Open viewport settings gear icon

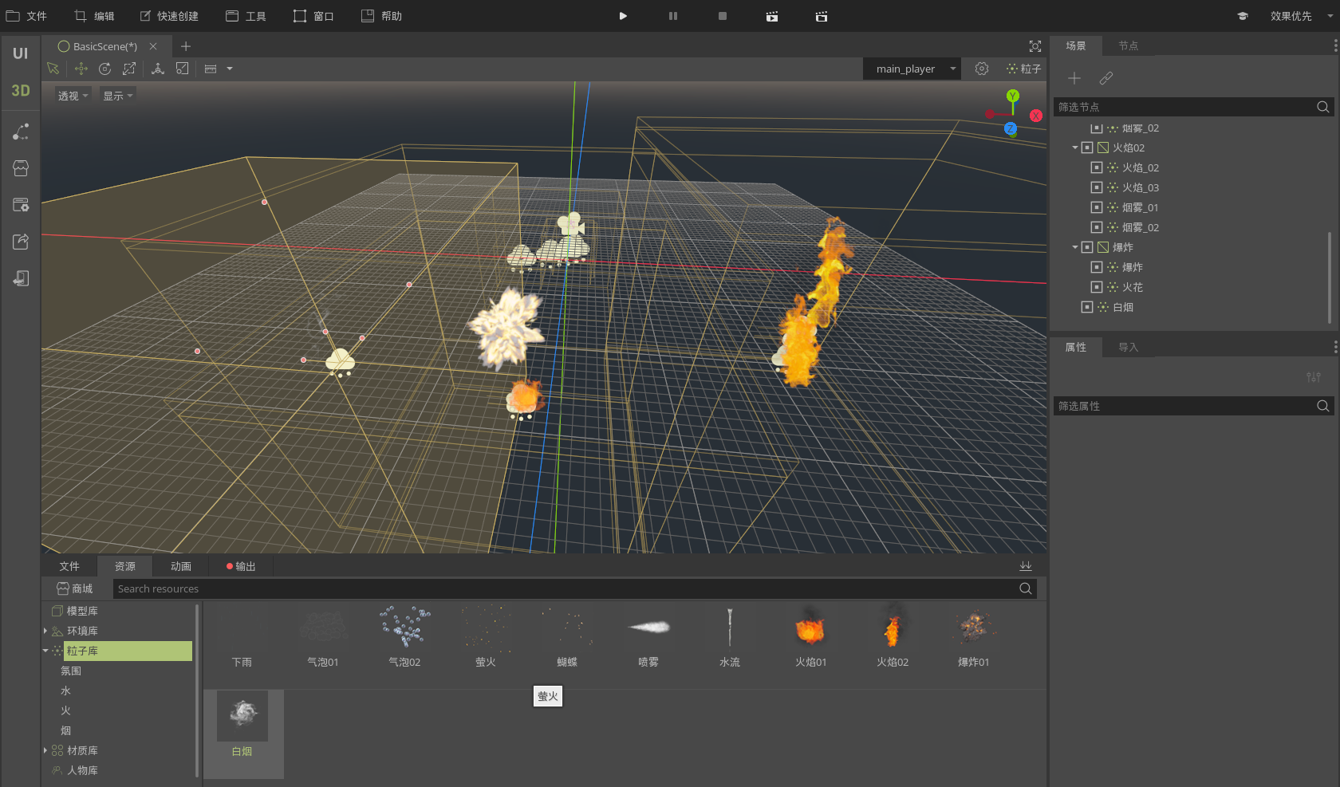point(982,69)
